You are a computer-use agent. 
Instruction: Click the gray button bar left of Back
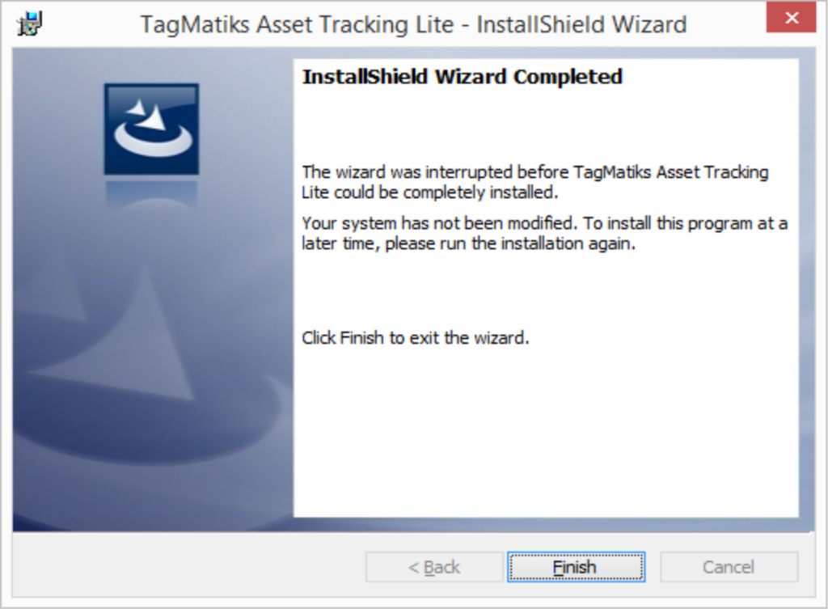tap(188, 567)
